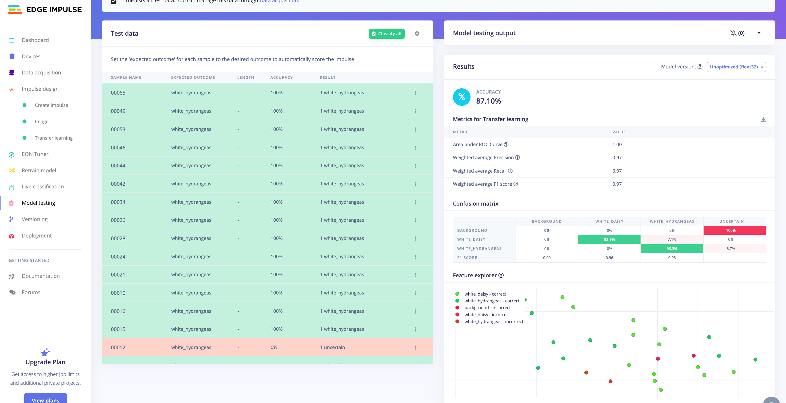Viewport: 786px width, 403px height.
Task: Go to EON Tuner page
Action: pos(35,154)
